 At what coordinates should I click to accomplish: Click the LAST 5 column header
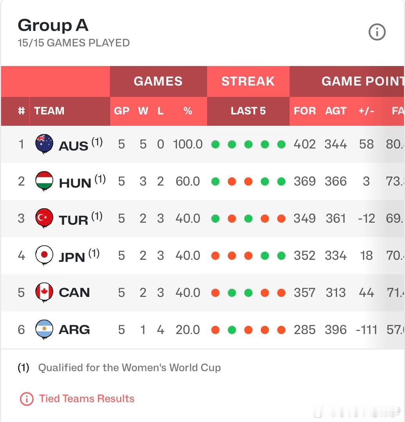point(248,111)
